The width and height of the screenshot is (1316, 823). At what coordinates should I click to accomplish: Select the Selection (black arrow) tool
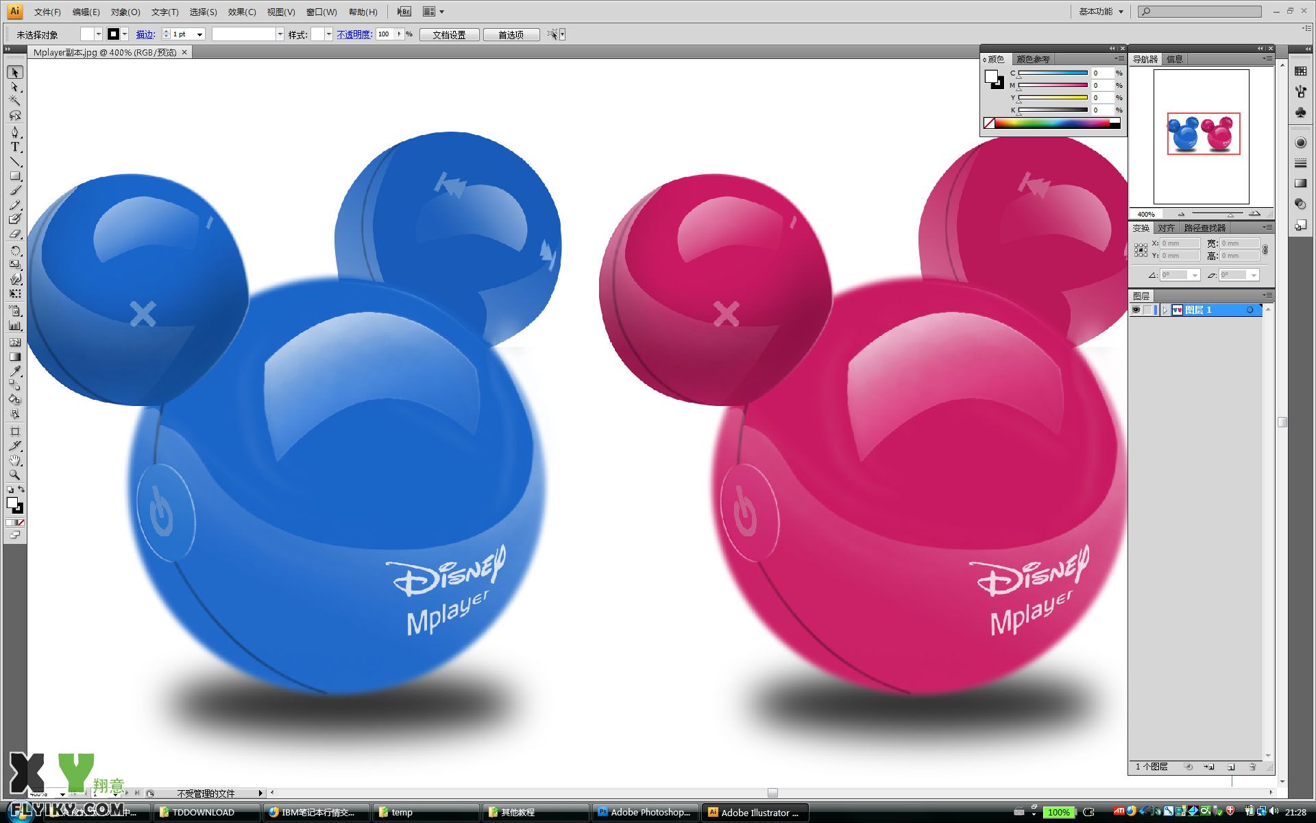[x=15, y=73]
